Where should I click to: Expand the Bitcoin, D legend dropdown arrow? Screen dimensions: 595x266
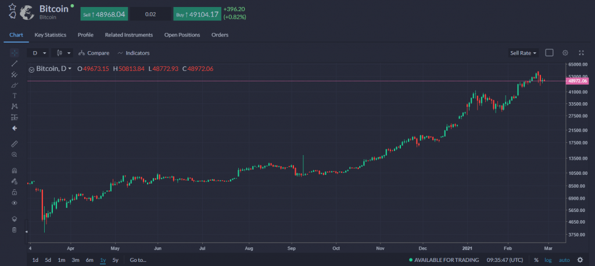pos(70,69)
